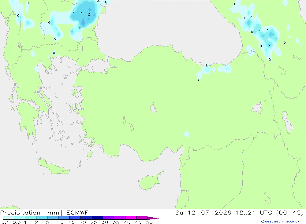Click the 0.1–0.5 mm legend color swatch
The height and width of the screenshot is (224, 306).
[8, 218]
